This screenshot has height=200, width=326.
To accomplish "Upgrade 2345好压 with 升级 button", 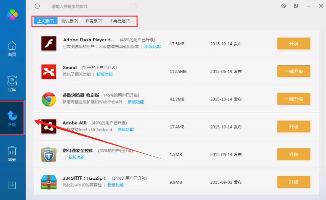I will (x=294, y=182).
